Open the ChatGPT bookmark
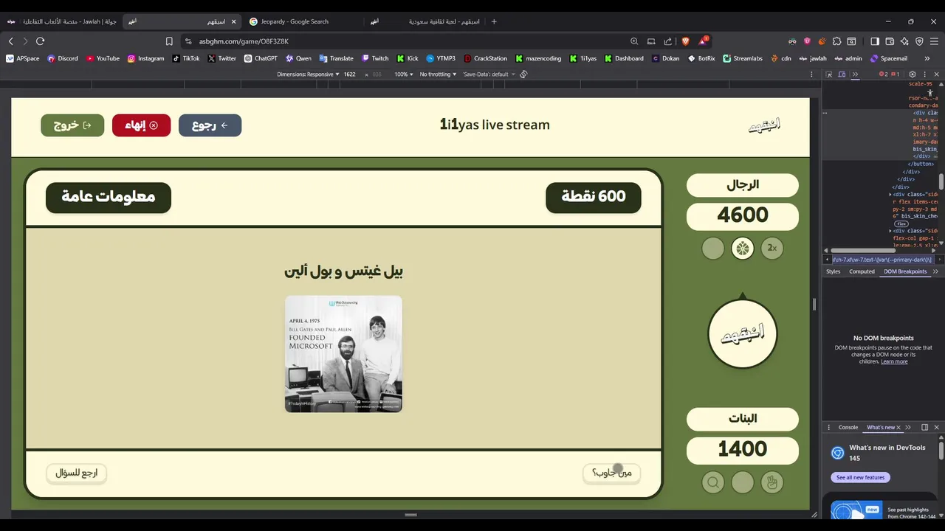 (x=261, y=58)
